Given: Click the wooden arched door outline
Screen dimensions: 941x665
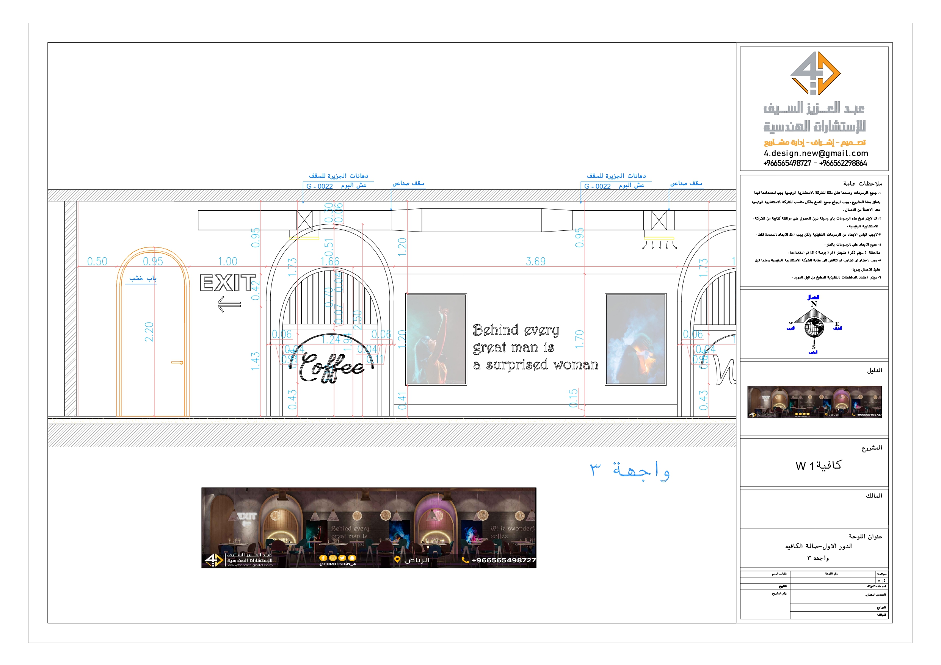Looking at the screenshot, I should pos(153,332).
